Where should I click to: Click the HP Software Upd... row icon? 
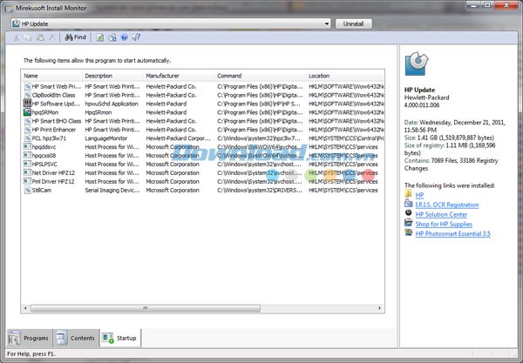(x=27, y=104)
